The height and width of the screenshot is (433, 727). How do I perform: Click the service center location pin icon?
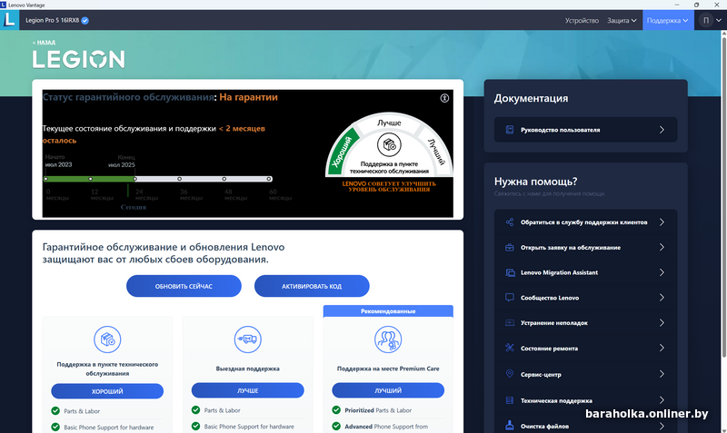click(509, 374)
